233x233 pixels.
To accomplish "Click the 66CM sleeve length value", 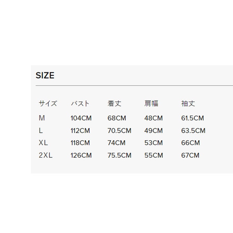I will coord(191,143).
